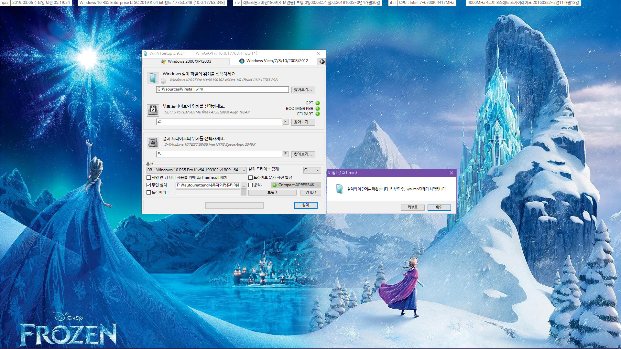621x349 pixels.
Task: Click the EFI PART green status light
Action: [x=318, y=114]
